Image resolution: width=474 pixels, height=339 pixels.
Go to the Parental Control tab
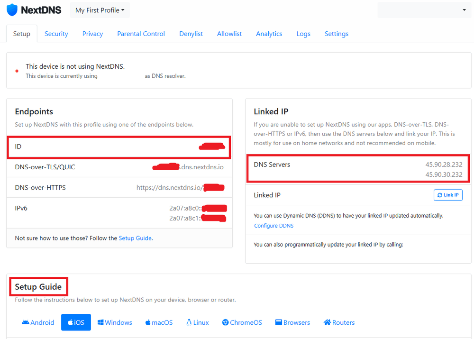click(x=141, y=34)
